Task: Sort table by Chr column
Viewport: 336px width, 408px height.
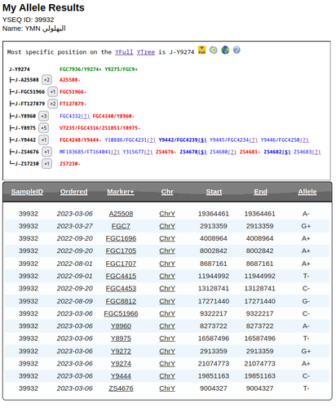Action: tap(167, 192)
